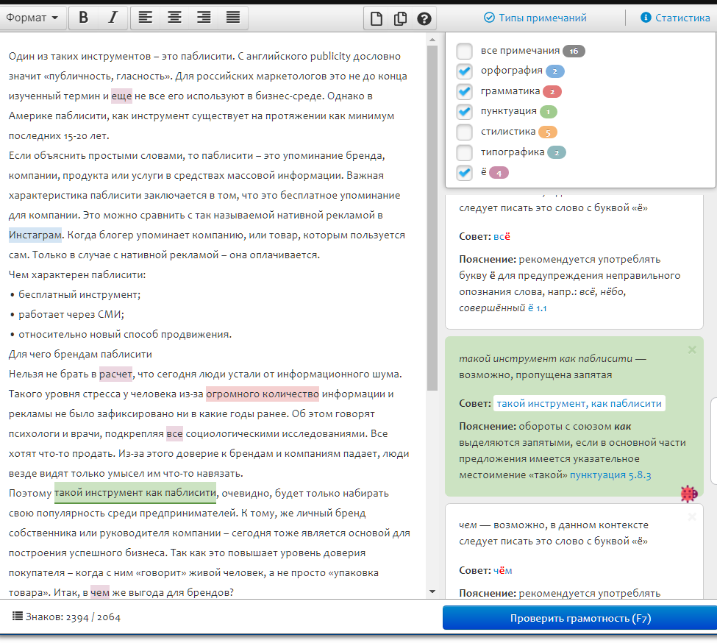
Task: Open the Формат dropdown
Action: point(34,18)
